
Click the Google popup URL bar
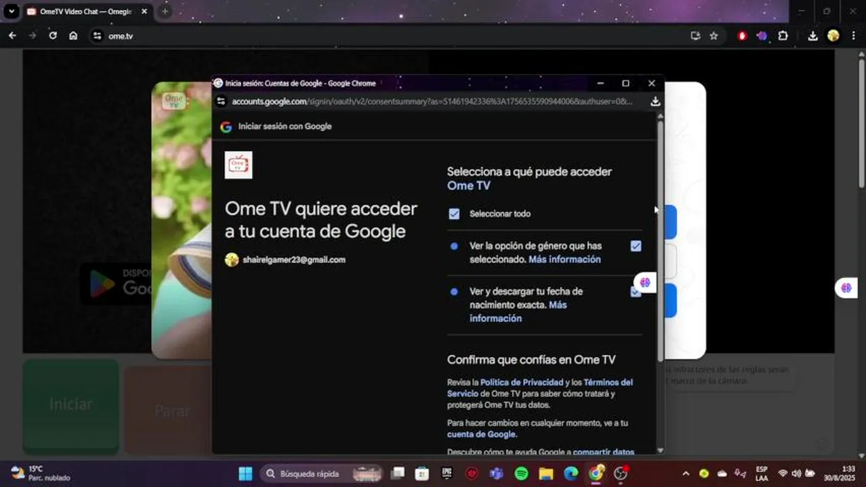[432, 101]
